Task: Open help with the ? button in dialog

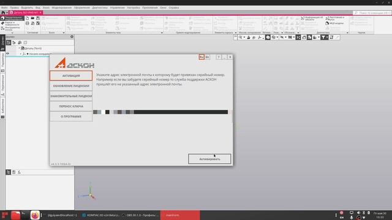Action: (219, 57)
